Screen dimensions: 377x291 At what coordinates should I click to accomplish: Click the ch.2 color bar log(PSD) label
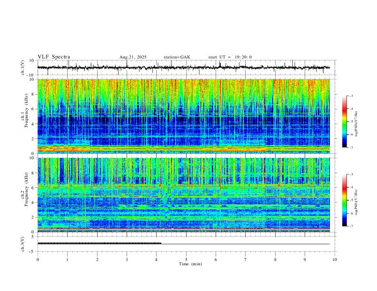click(x=357, y=202)
